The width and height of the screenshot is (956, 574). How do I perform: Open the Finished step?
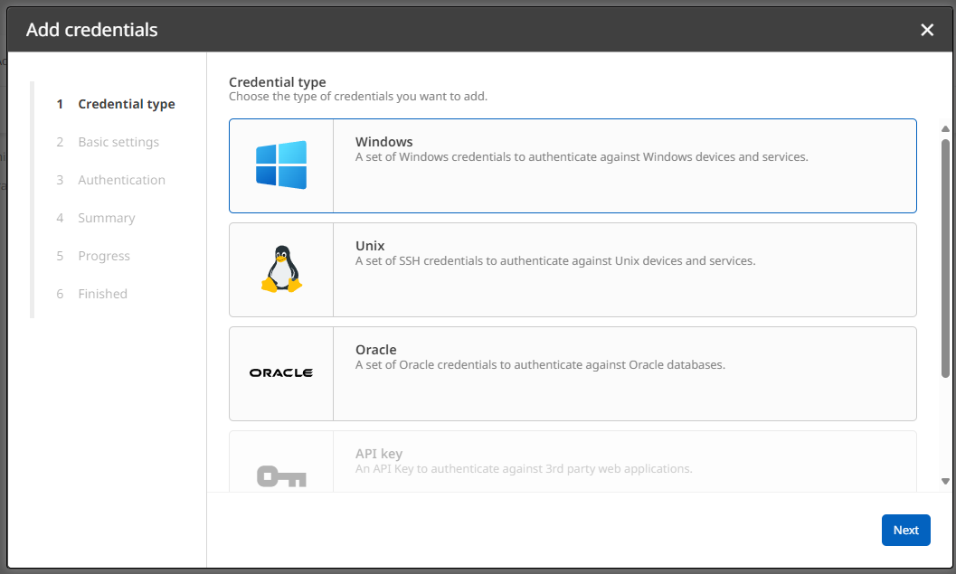tap(102, 294)
